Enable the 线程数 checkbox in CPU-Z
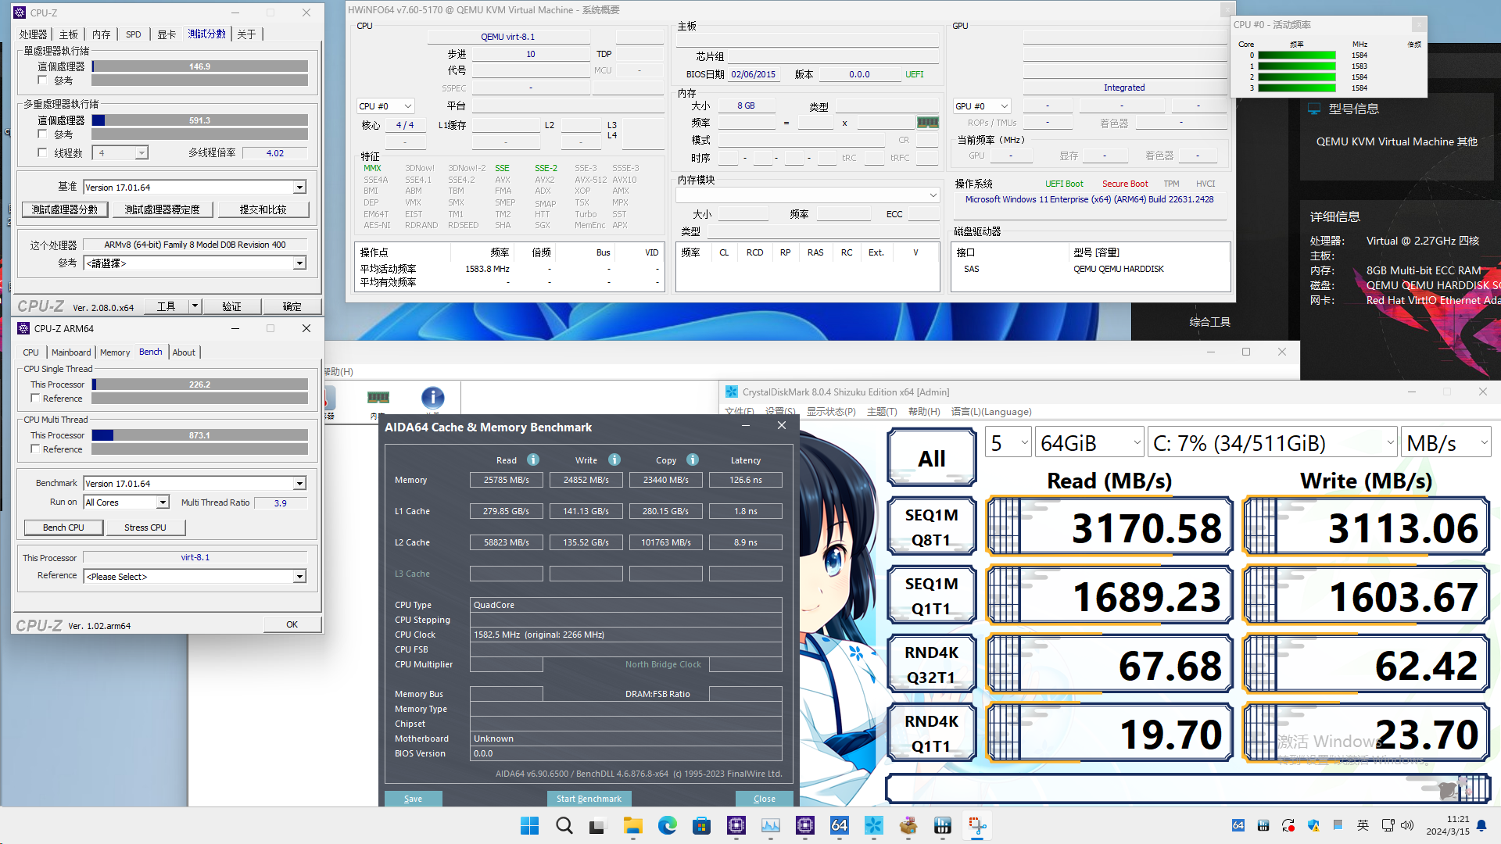This screenshot has width=1501, height=844. (43, 152)
